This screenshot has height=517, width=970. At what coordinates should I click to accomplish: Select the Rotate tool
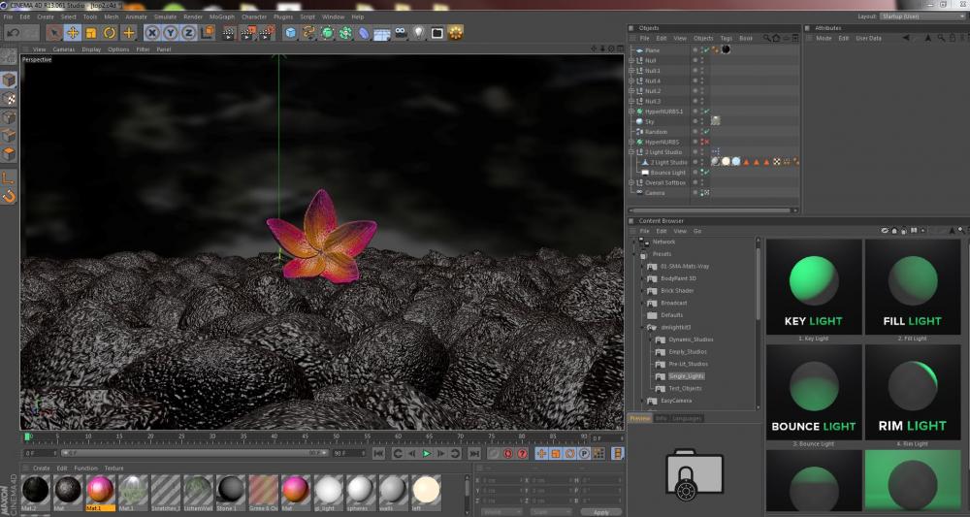110,33
